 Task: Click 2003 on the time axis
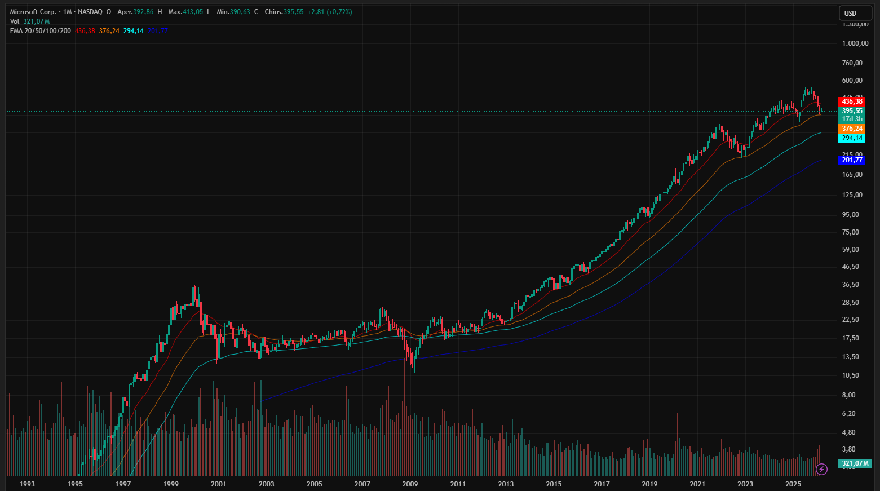click(x=267, y=484)
